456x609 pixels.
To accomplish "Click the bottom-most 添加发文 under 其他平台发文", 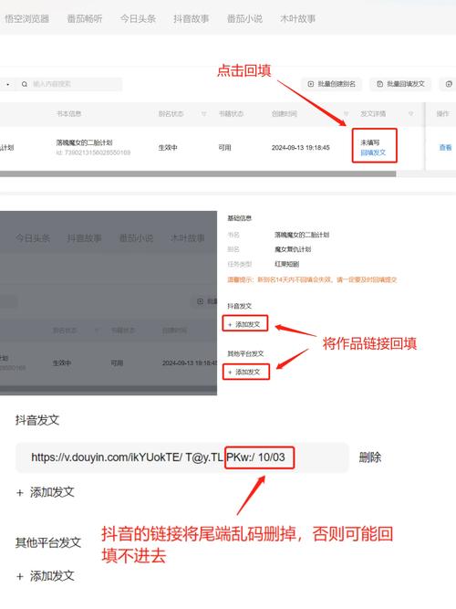I will pyautogui.click(x=46, y=576).
